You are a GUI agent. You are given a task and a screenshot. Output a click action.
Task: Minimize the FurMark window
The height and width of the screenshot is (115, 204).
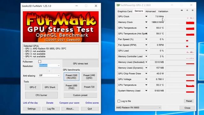coord(76,6)
